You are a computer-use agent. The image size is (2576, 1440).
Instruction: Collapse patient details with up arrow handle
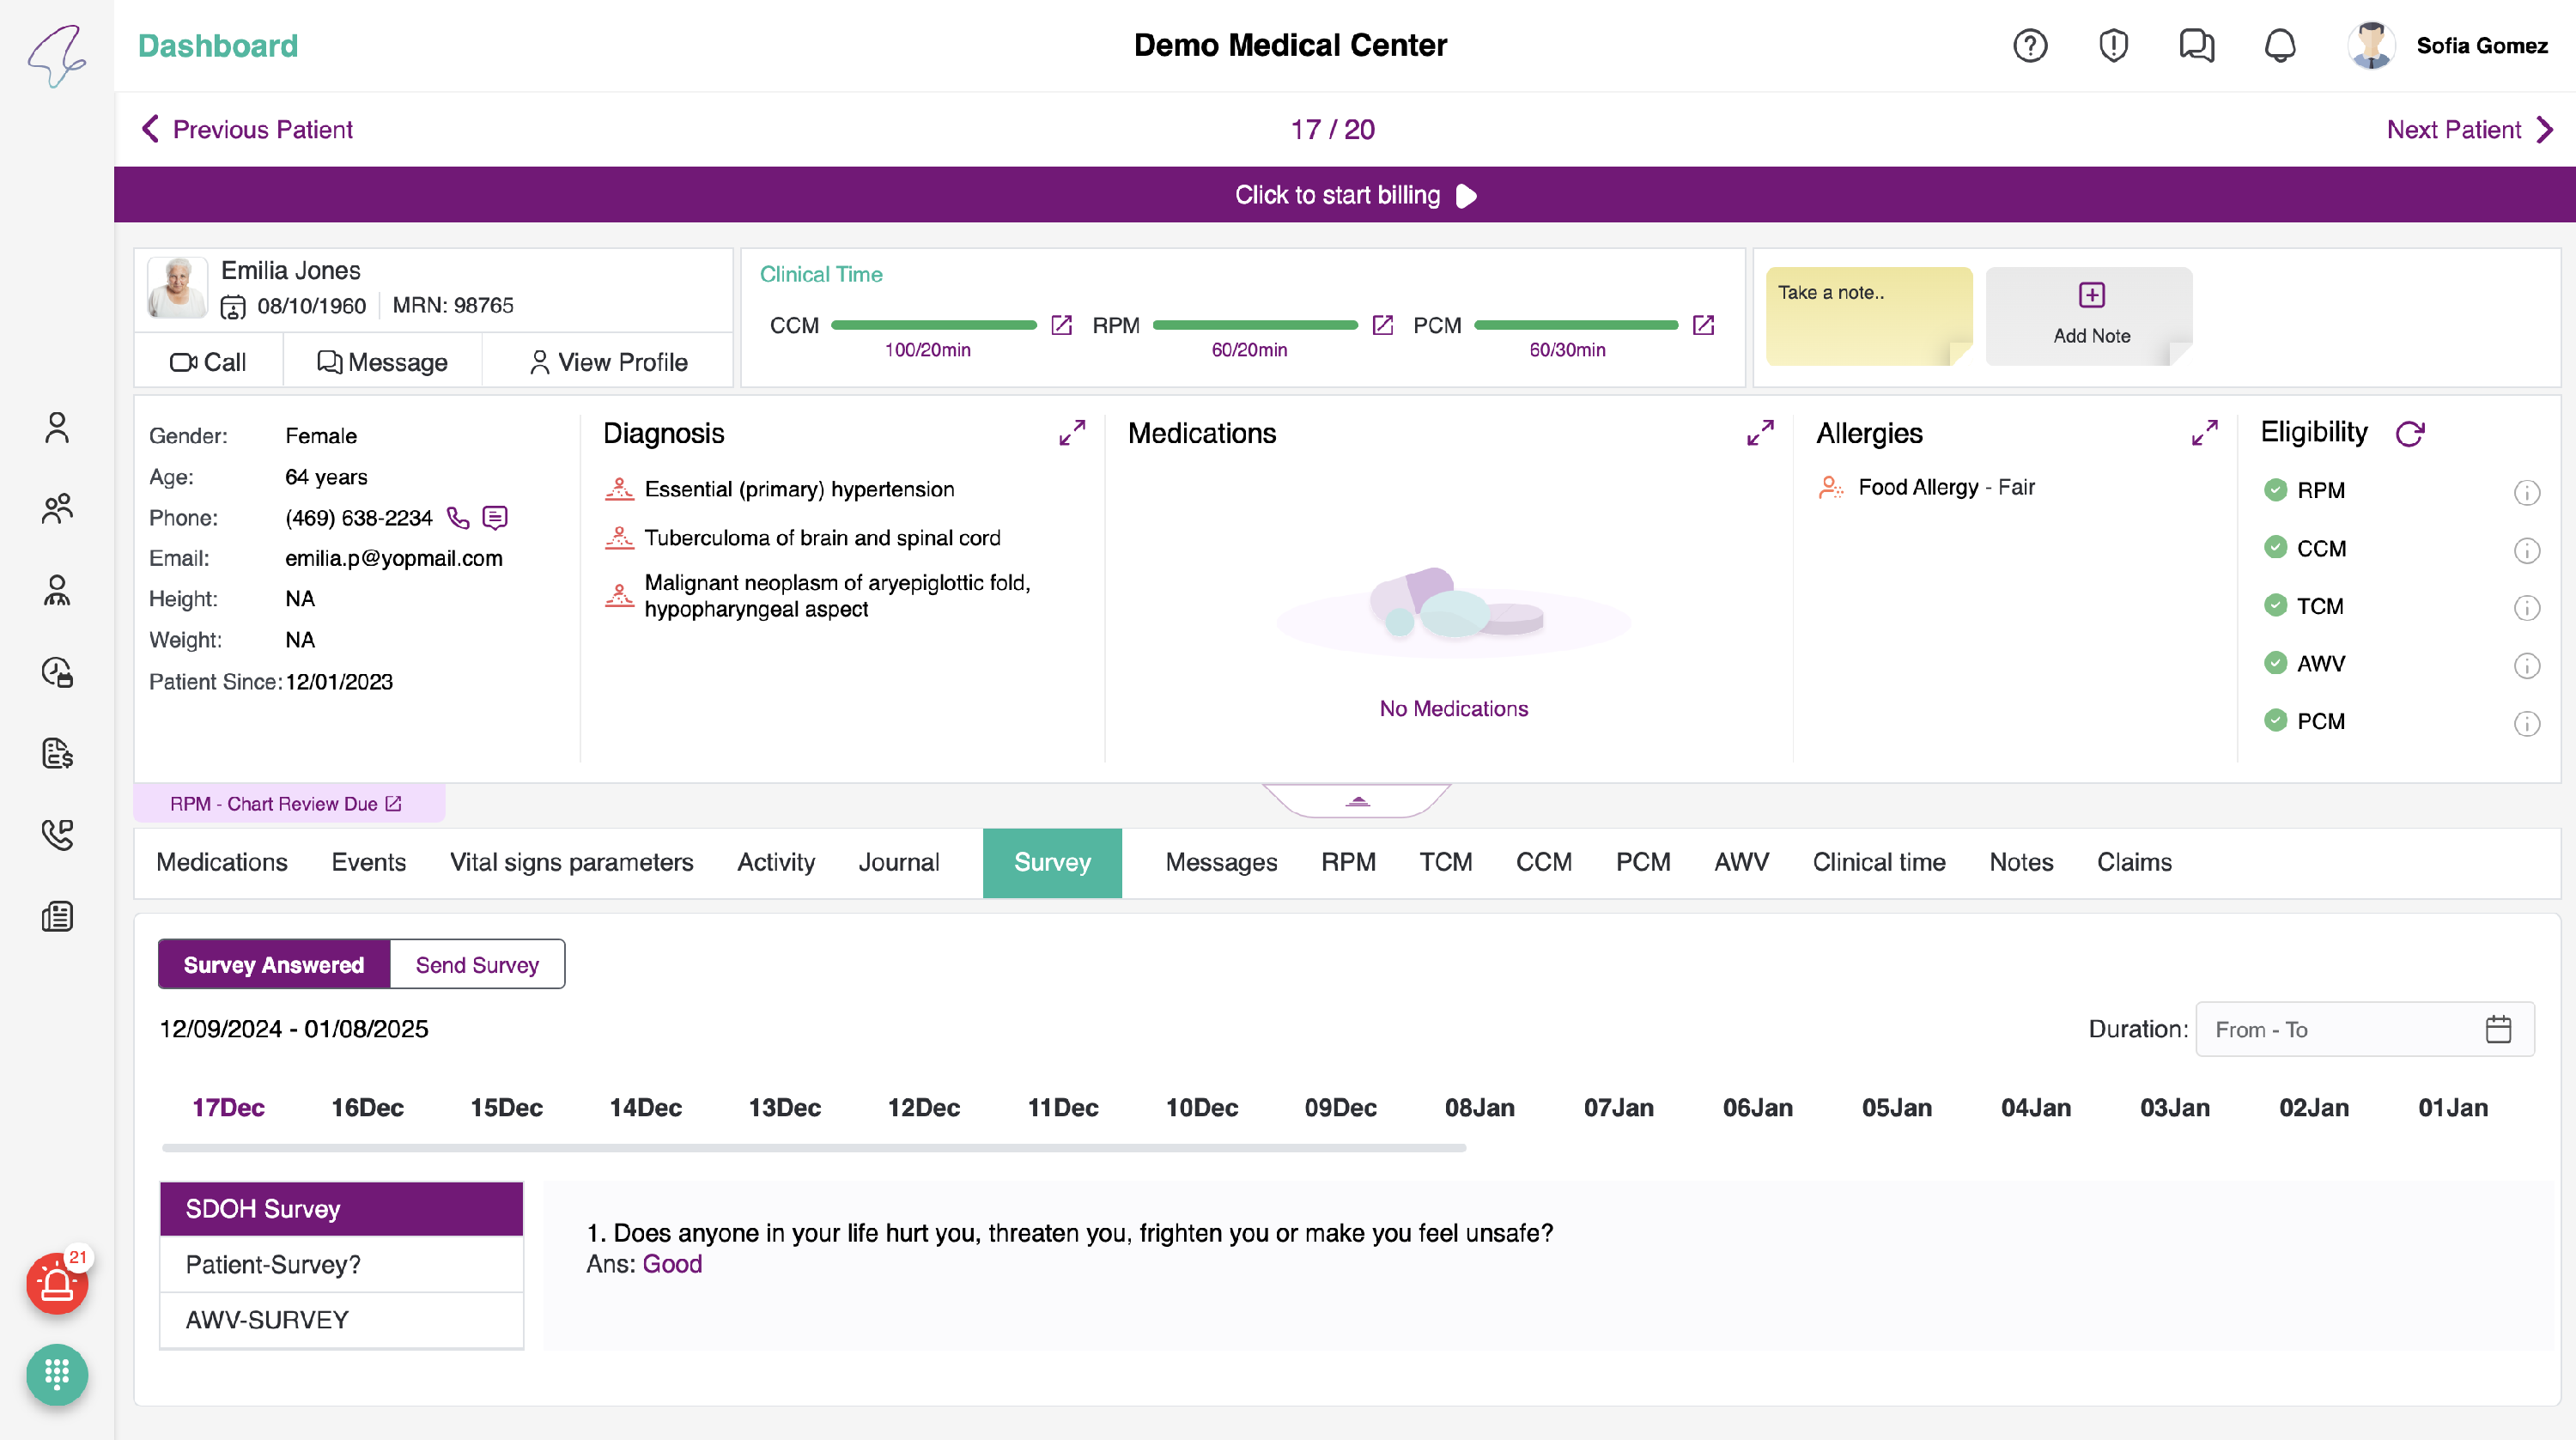pos(1357,801)
